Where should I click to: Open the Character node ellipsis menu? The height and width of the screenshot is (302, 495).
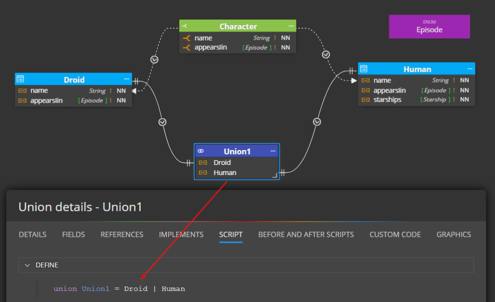[291, 26]
